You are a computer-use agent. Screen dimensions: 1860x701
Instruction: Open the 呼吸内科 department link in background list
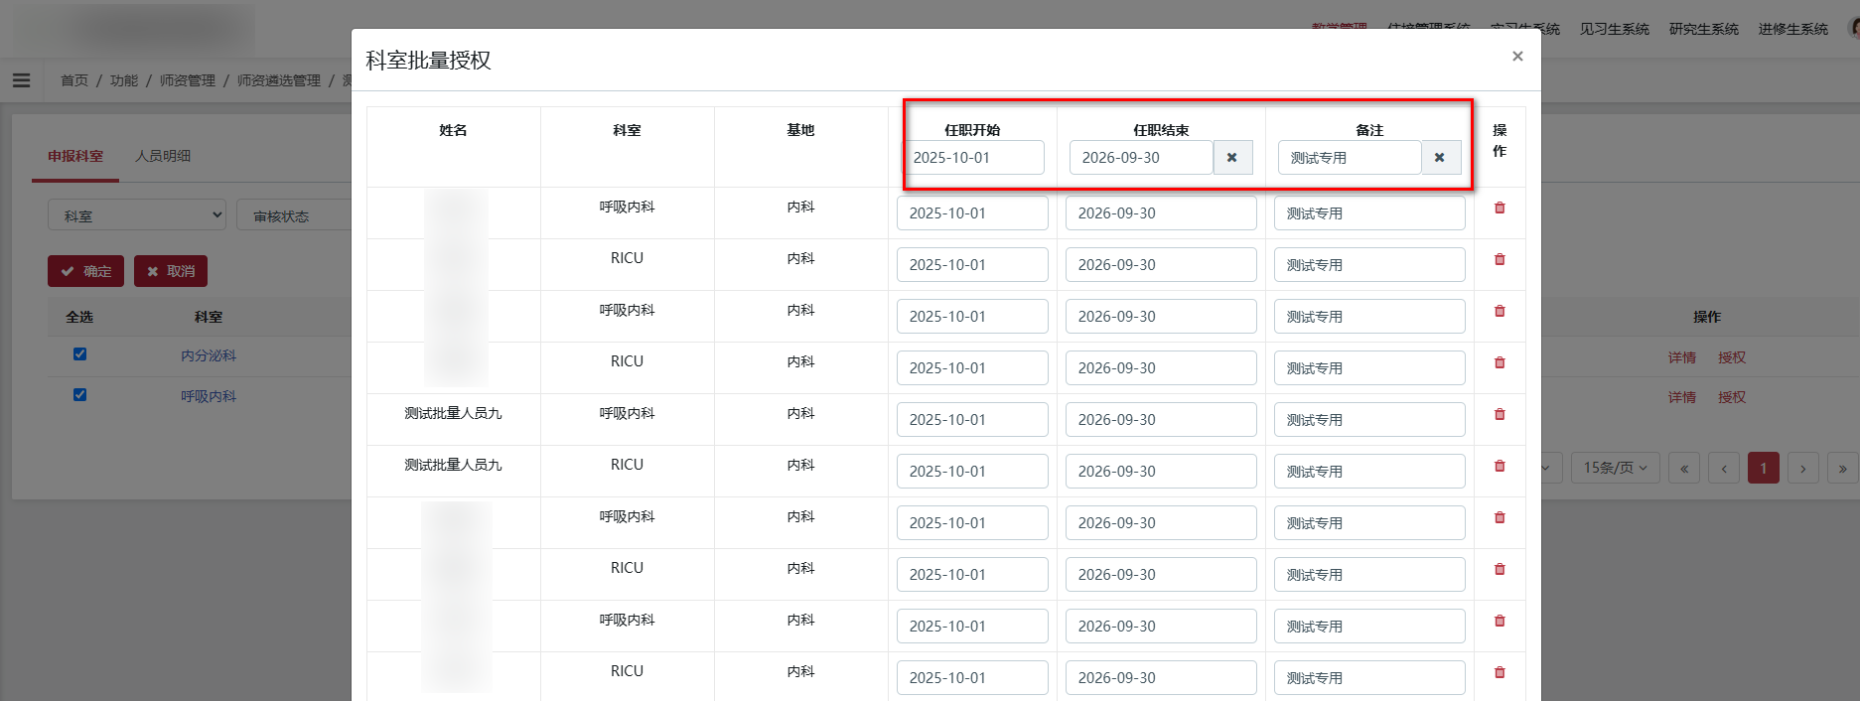tap(209, 396)
